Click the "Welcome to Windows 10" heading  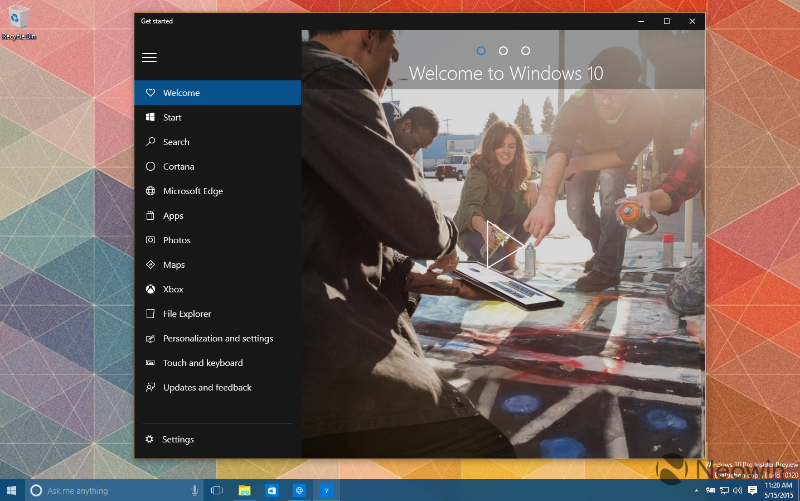tap(506, 73)
